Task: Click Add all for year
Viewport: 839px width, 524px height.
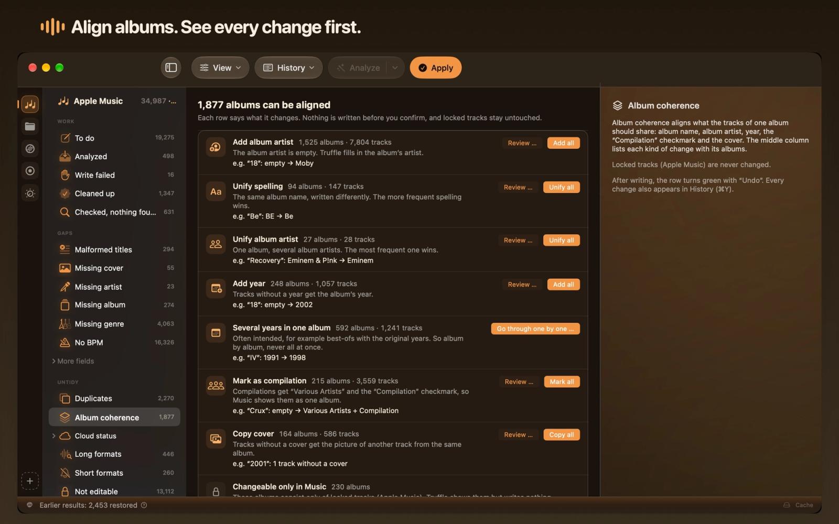Action: (x=563, y=285)
